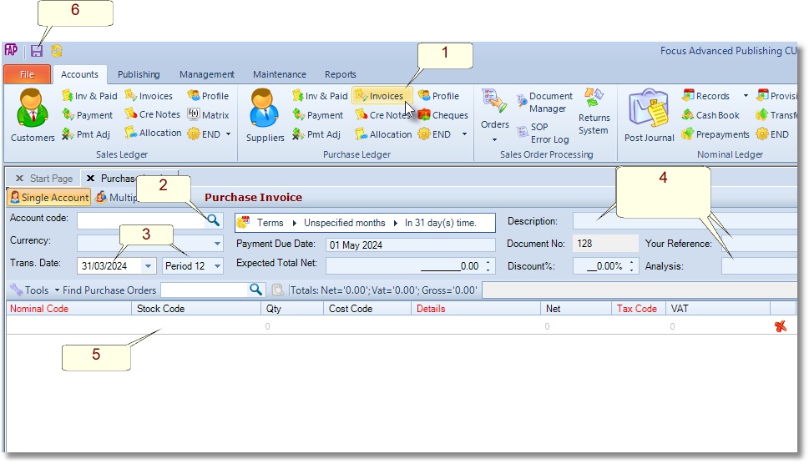This screenshot has height=464, width=809.
Task: Click Allocation in the Purchase Ledger
Action: (x=383, y=134)
